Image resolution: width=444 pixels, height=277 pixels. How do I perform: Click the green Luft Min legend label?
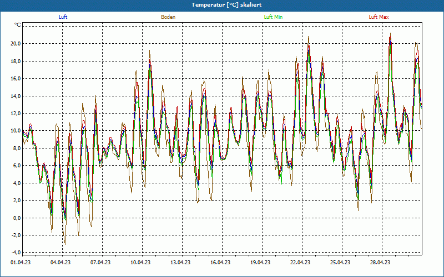click(273, 17)
